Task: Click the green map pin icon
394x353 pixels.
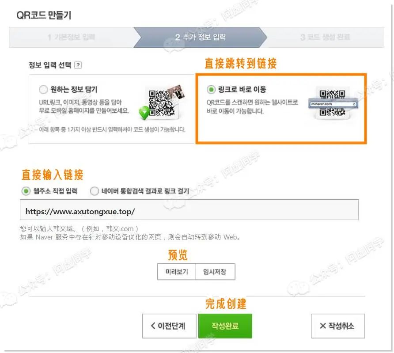Action: pyautogui.click(x=144, y=113)
